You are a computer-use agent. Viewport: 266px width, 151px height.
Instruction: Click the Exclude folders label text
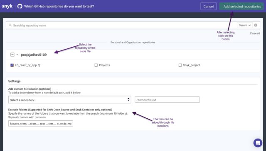[60, 110]
